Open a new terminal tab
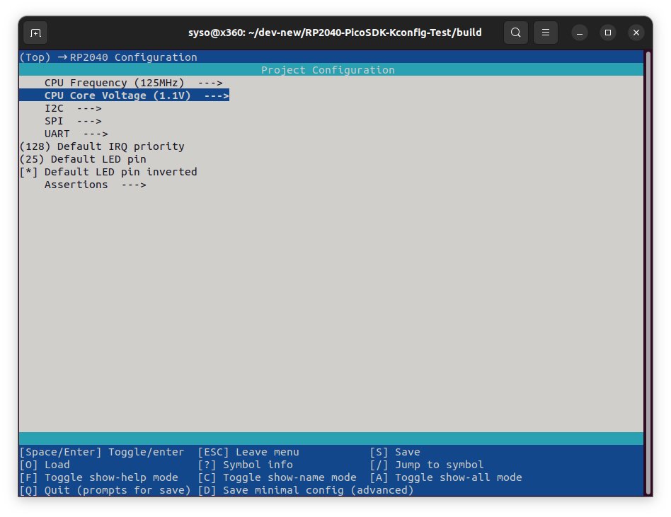This screenshot has height=517, width=671. [35, 33]
